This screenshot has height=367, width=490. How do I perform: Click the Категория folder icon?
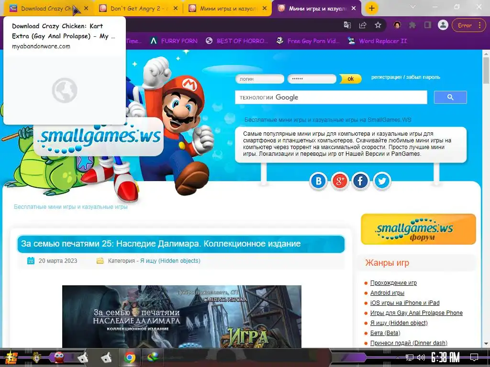pyautogui.click(x=100, y=260)
